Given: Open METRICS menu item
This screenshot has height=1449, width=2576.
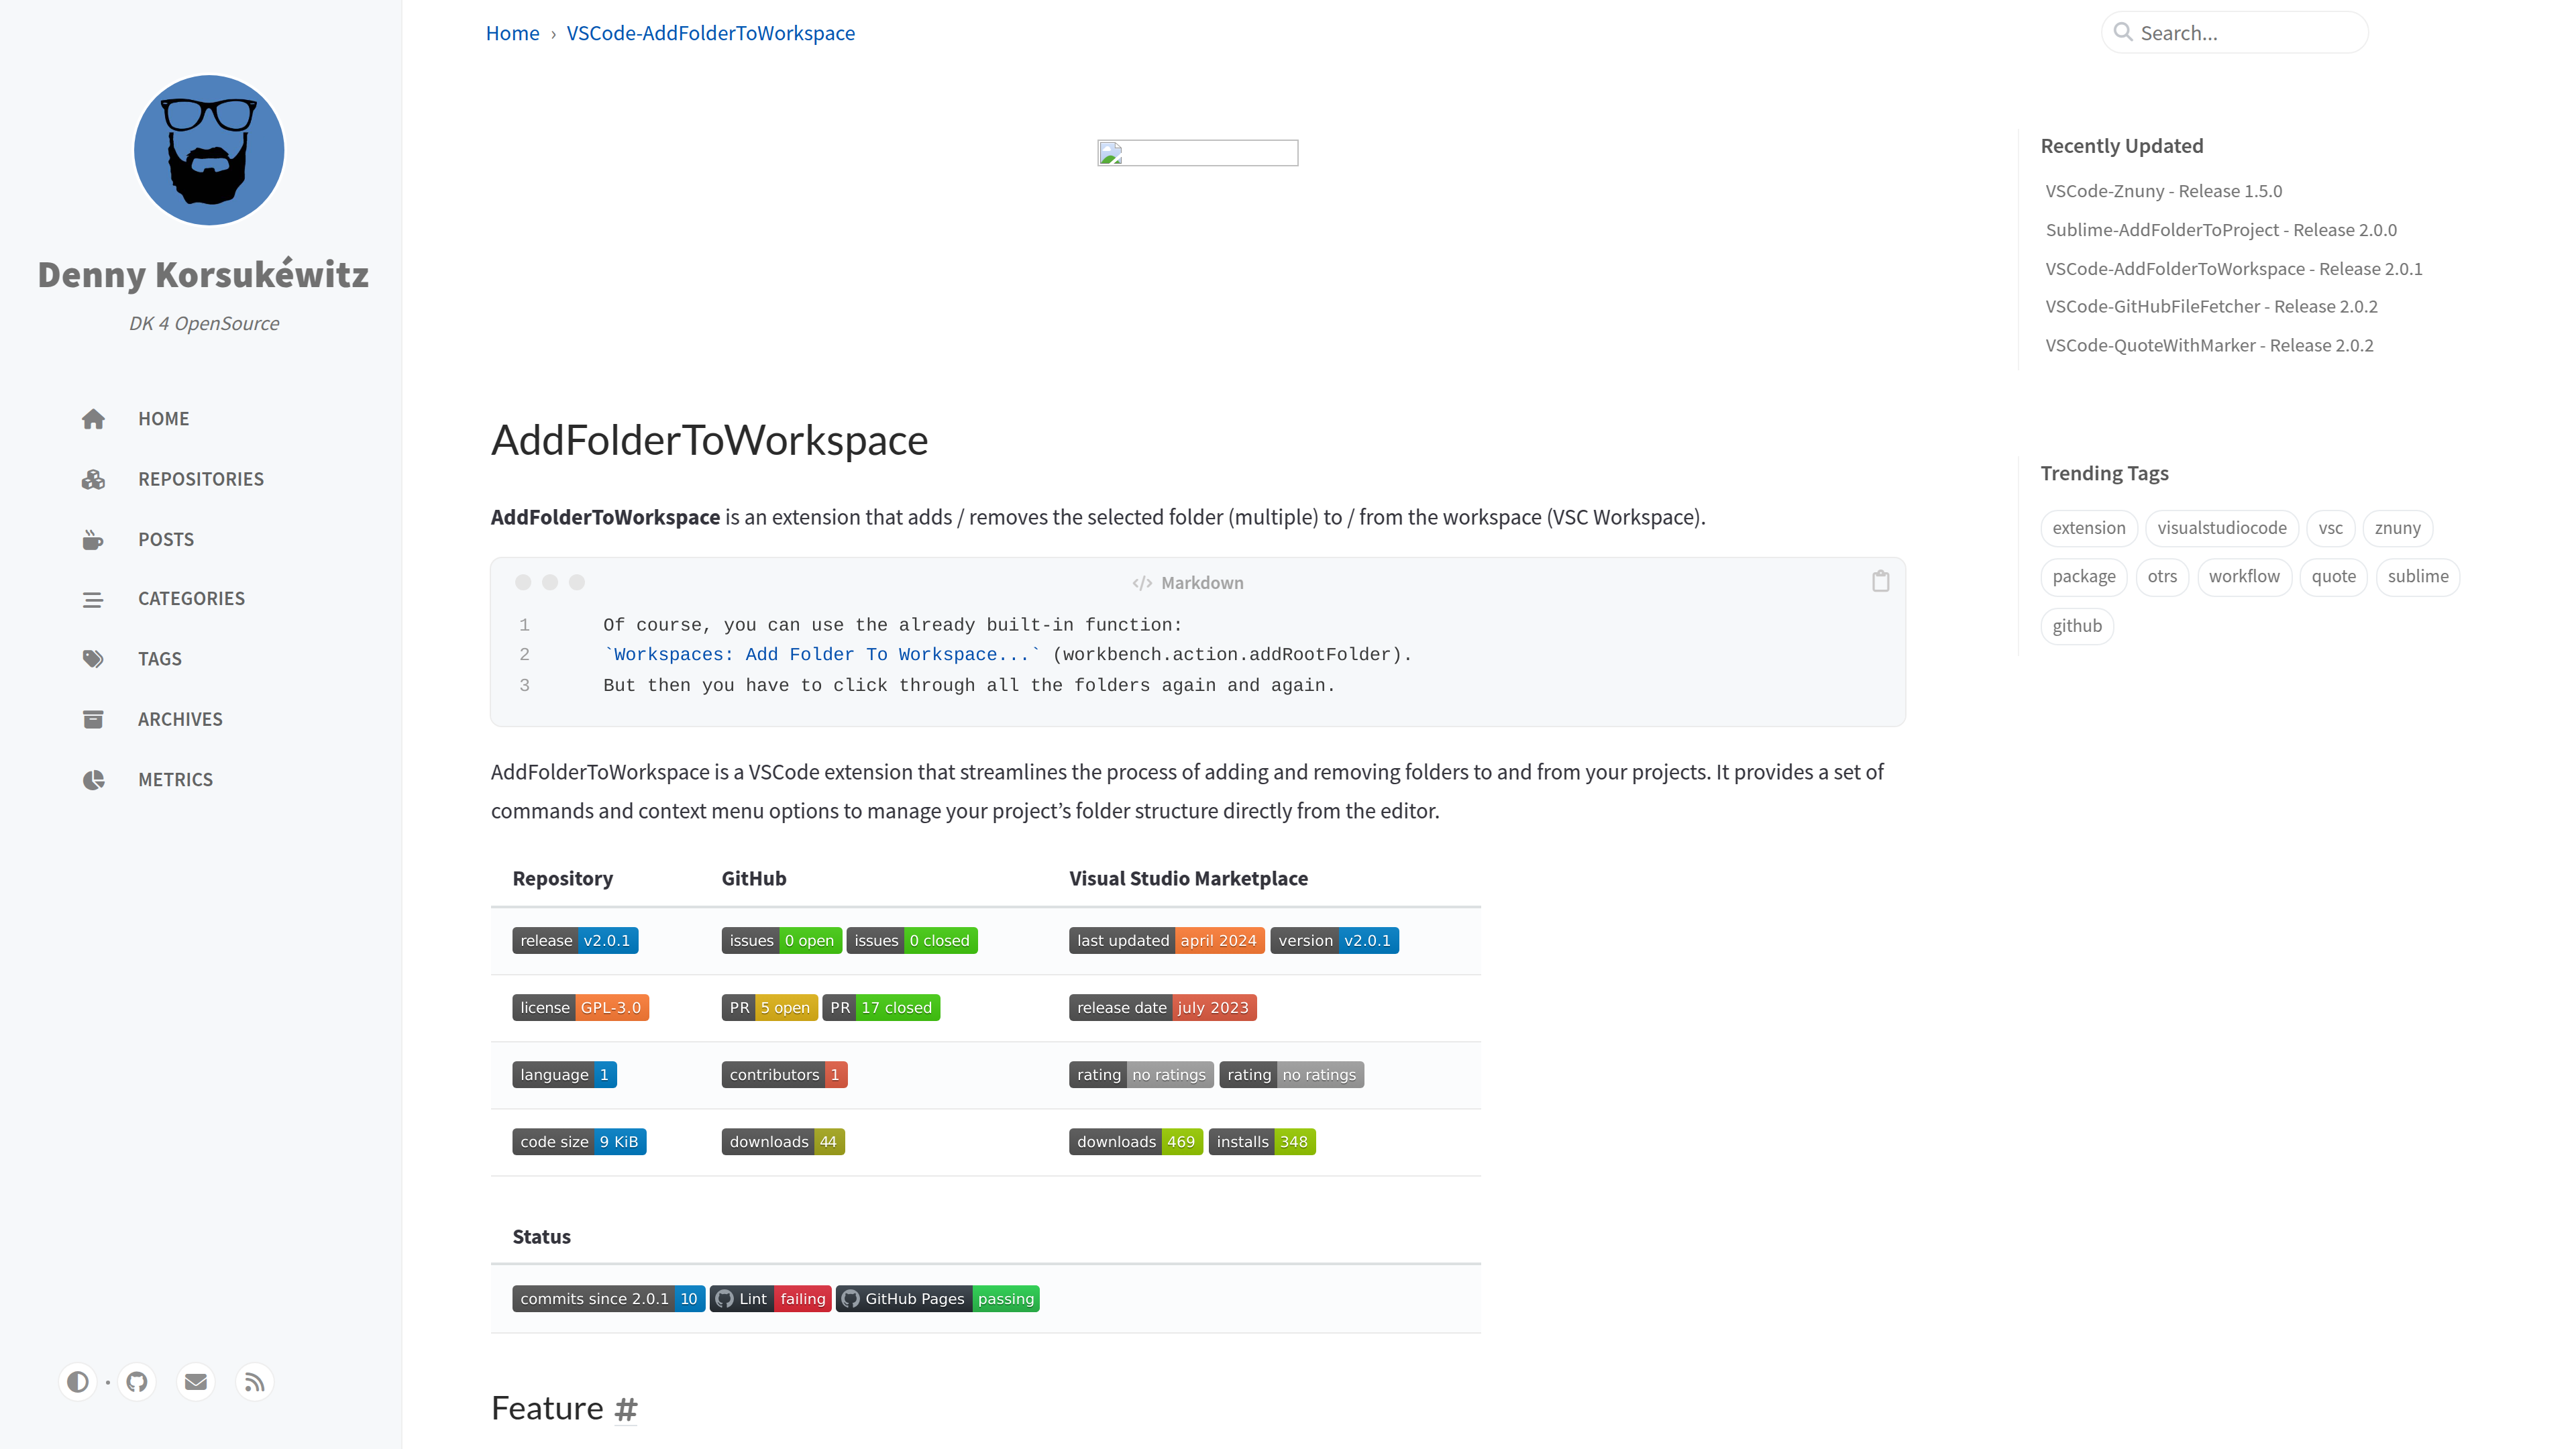Looking at the screenshot, I should (175, 779).
